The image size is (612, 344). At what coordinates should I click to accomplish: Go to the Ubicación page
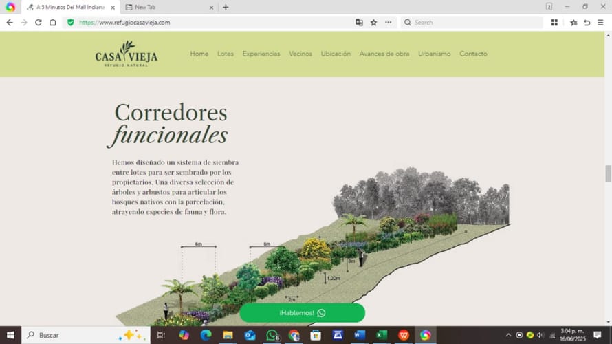(336, 54)
